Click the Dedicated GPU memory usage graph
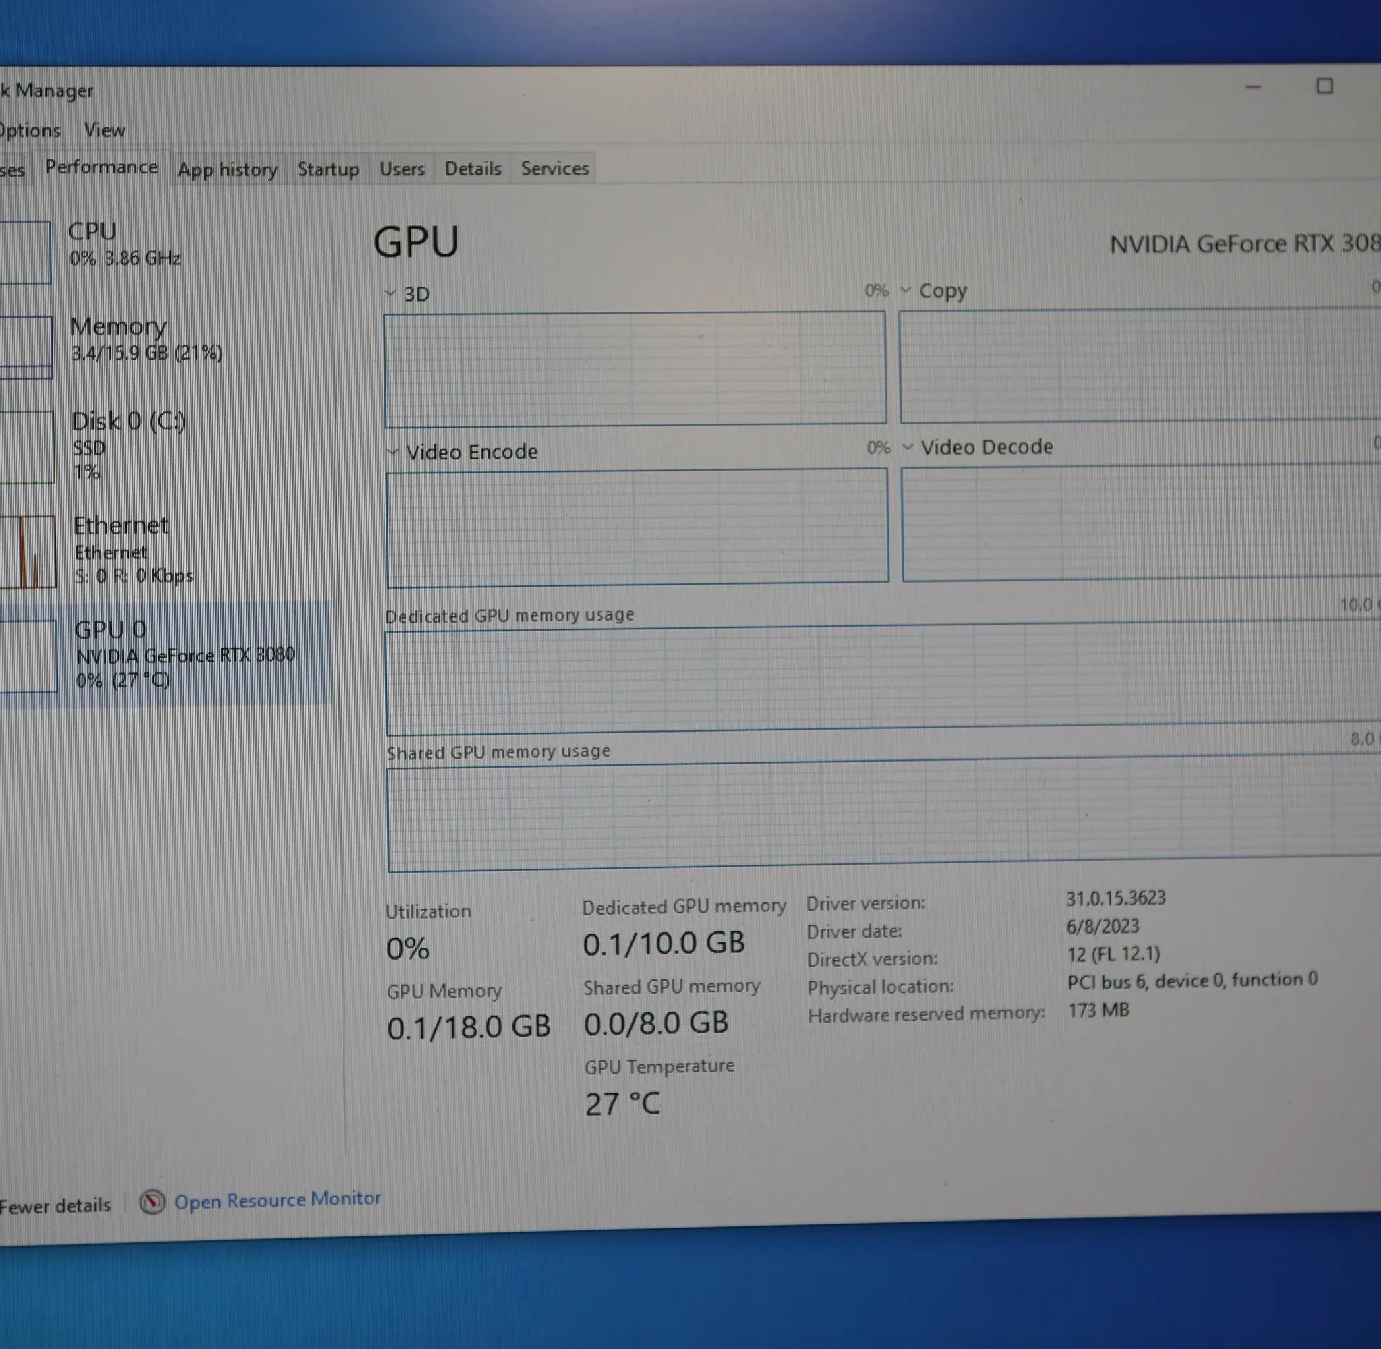The height and width of the screenshot is (1349, 1381). tap(883, 679)
